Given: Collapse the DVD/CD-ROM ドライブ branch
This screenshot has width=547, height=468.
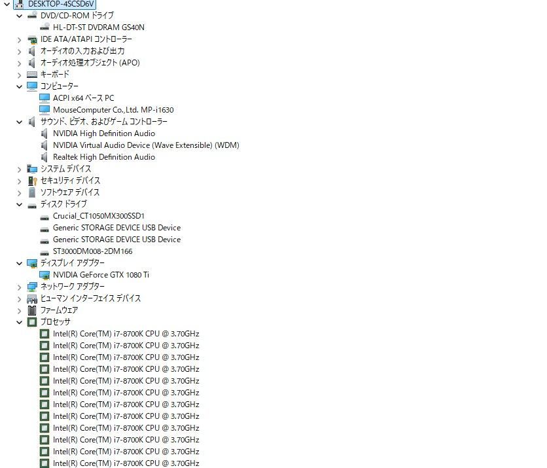Looking at the screenshot, I should [x=20, y=16].
